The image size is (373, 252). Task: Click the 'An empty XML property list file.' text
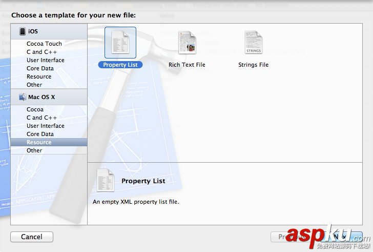(136, 202)
